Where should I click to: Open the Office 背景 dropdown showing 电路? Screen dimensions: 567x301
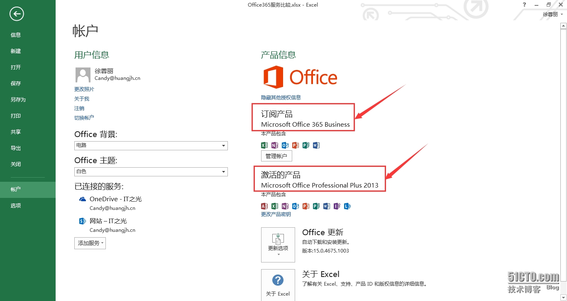tap(151, 146)
